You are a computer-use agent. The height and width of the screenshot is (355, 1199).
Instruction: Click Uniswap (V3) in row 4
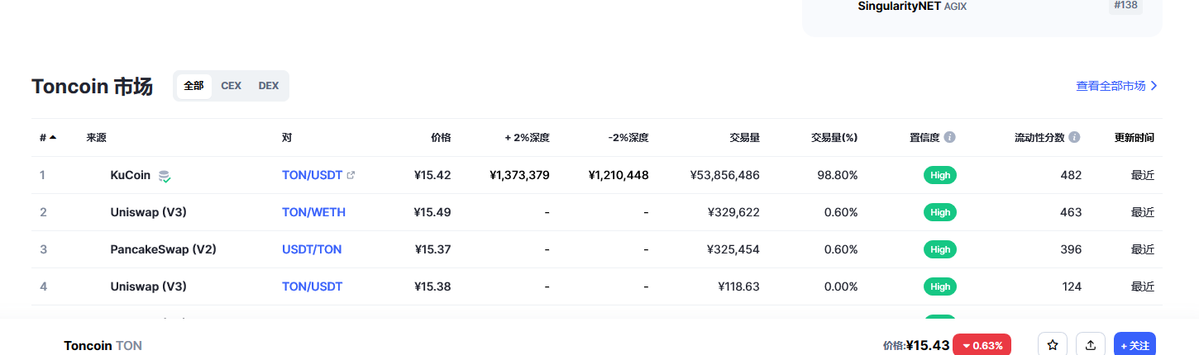[x=148, y=286]
